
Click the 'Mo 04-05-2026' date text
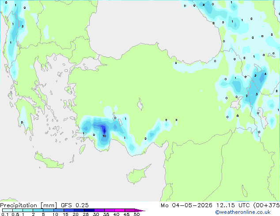[x=186, y=205]
